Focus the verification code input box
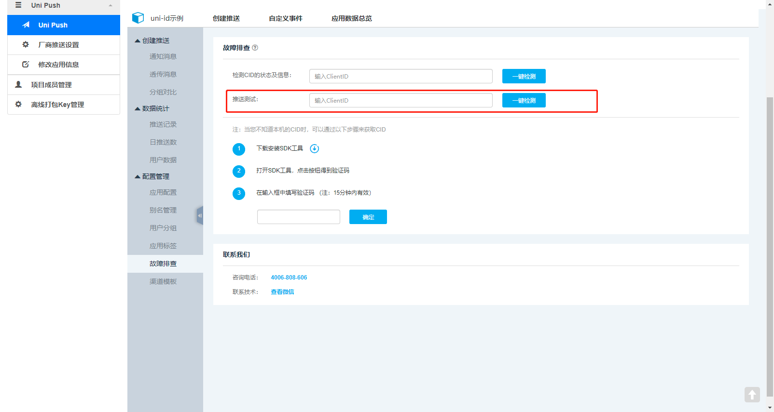The image size is (774, 412). tap(299, 217)
